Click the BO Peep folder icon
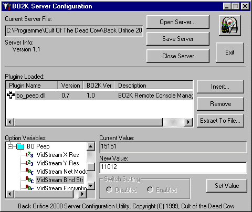Viewport: 252px width, 212px height. (x=20, y=146)
